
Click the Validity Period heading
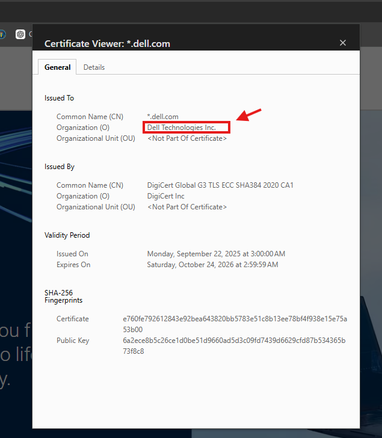(67, 235)
